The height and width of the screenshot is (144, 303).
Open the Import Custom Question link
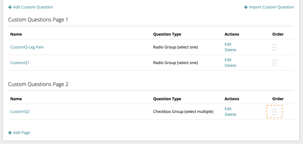269,7
